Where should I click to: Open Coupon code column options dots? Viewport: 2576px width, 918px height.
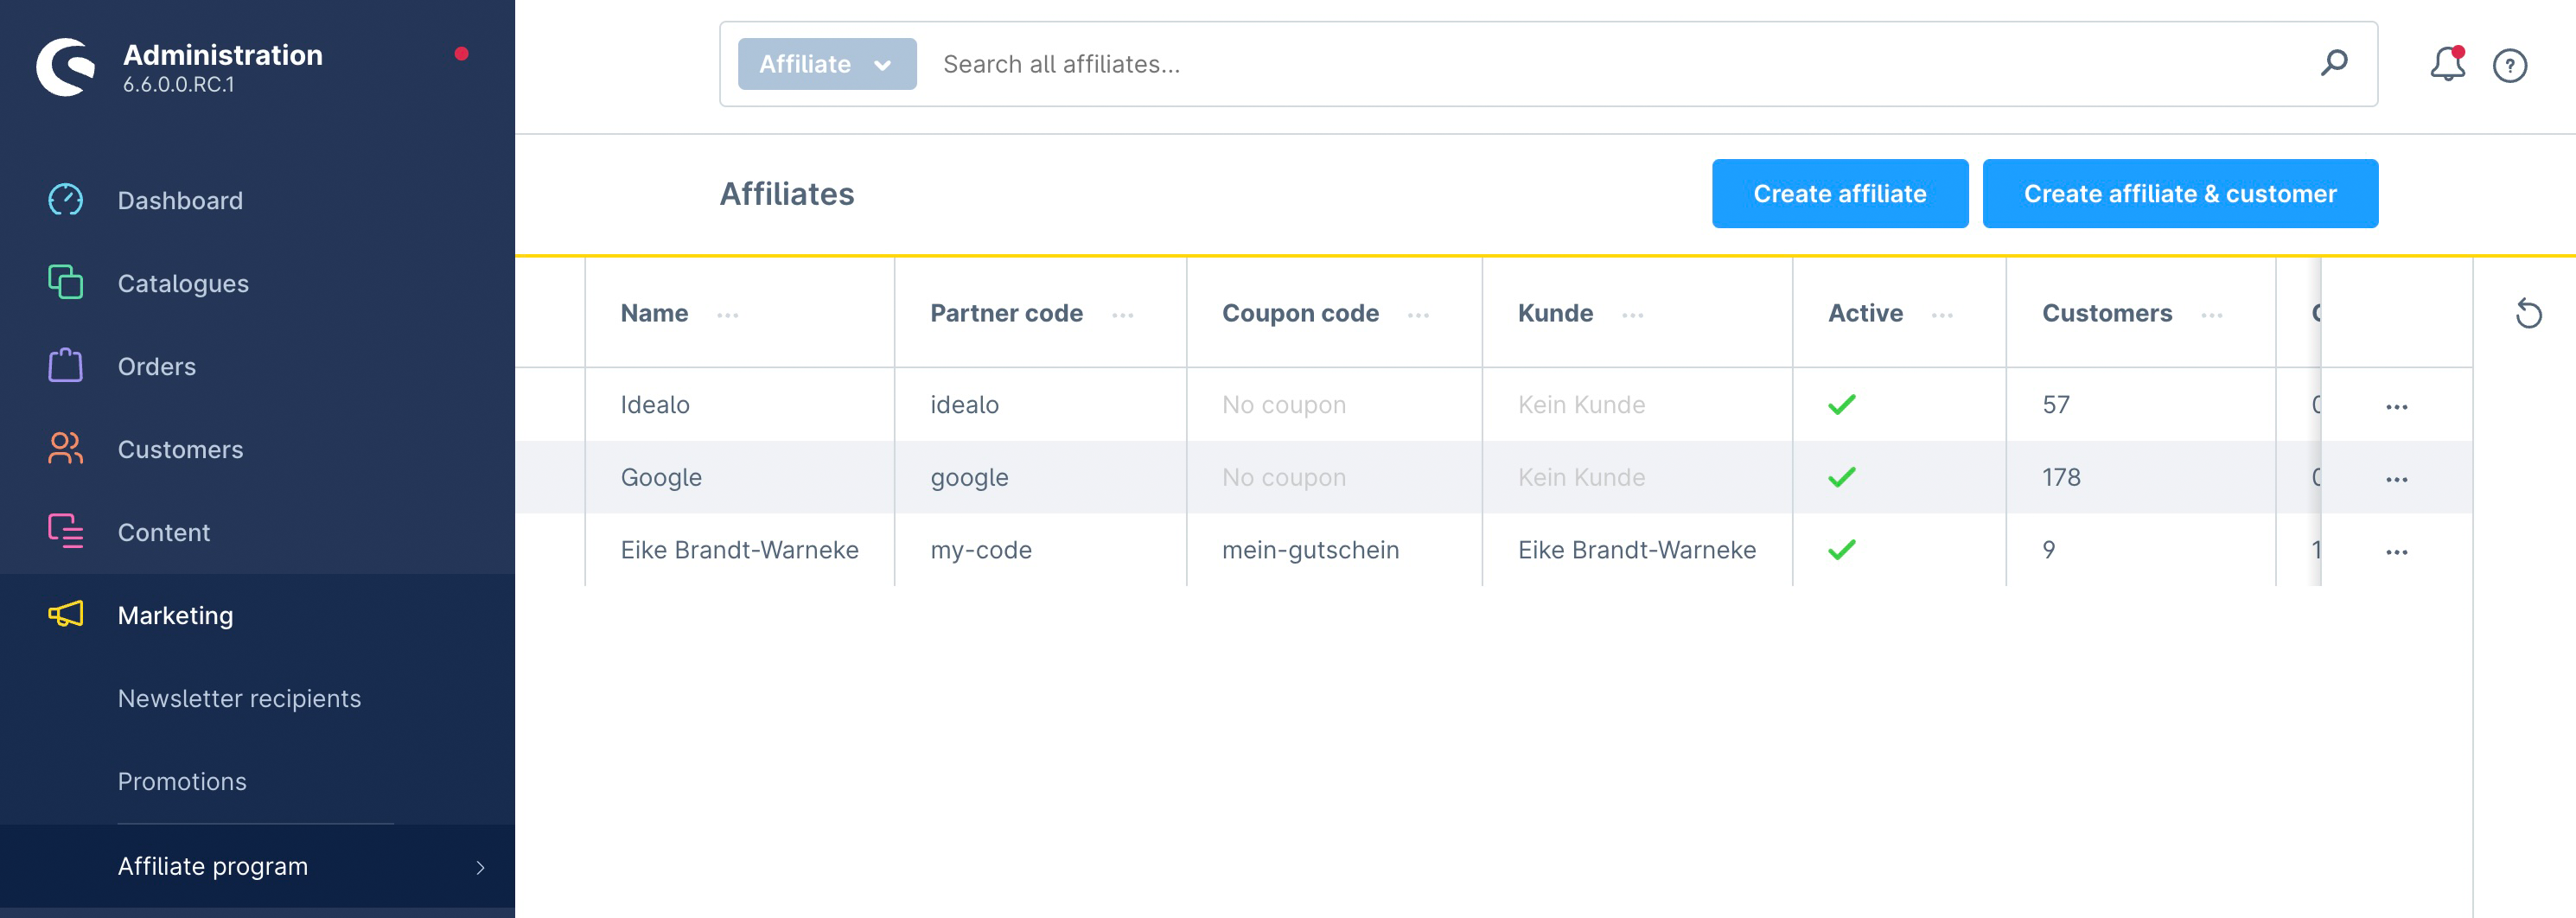(1418, 315)
